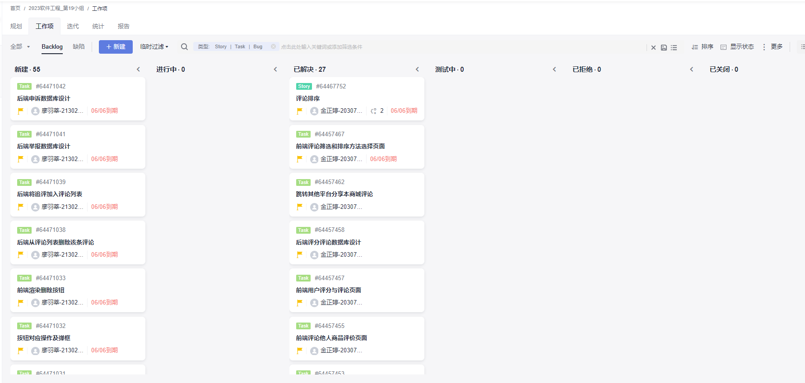The height and width of the screenshot is (383, 805).
Task: Clear all filters with the X icon
Action: [x=653, y=47]
